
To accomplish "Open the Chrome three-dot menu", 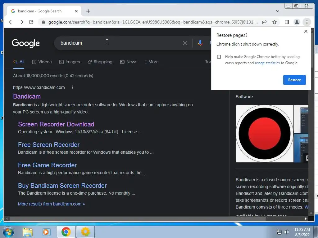I will click(307, 22).
